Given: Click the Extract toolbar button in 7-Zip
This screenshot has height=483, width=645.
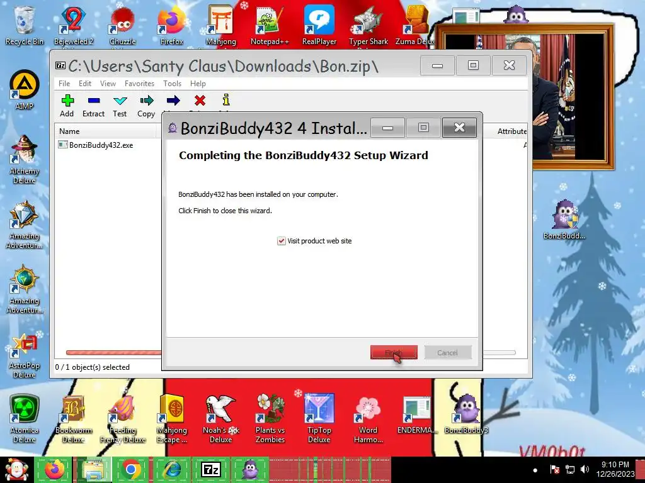Looking at the screenshot, I should coord(93,106).
